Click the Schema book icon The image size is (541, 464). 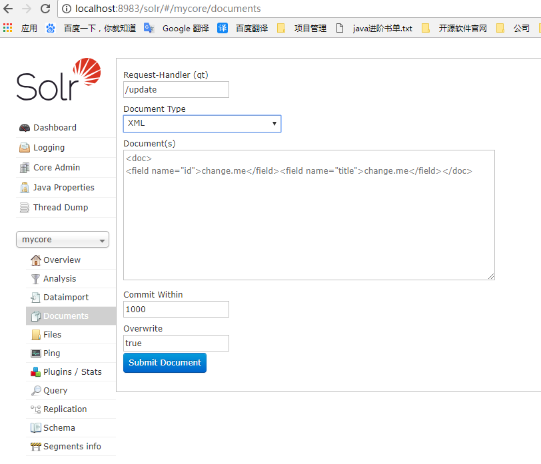coord(36,428)
